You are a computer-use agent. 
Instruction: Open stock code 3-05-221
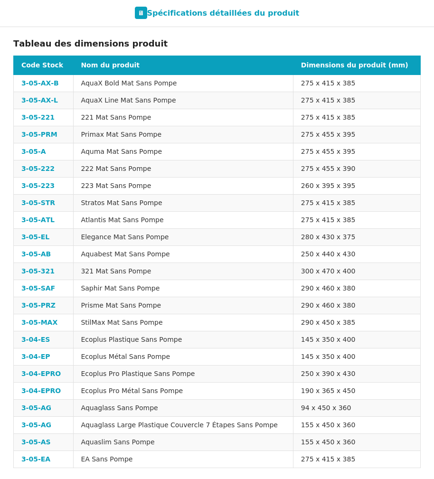click(38, 117)
